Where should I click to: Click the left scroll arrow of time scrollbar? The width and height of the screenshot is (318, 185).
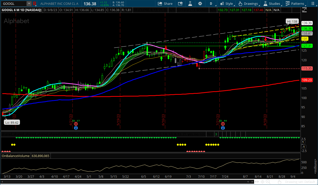pos(2,182)
